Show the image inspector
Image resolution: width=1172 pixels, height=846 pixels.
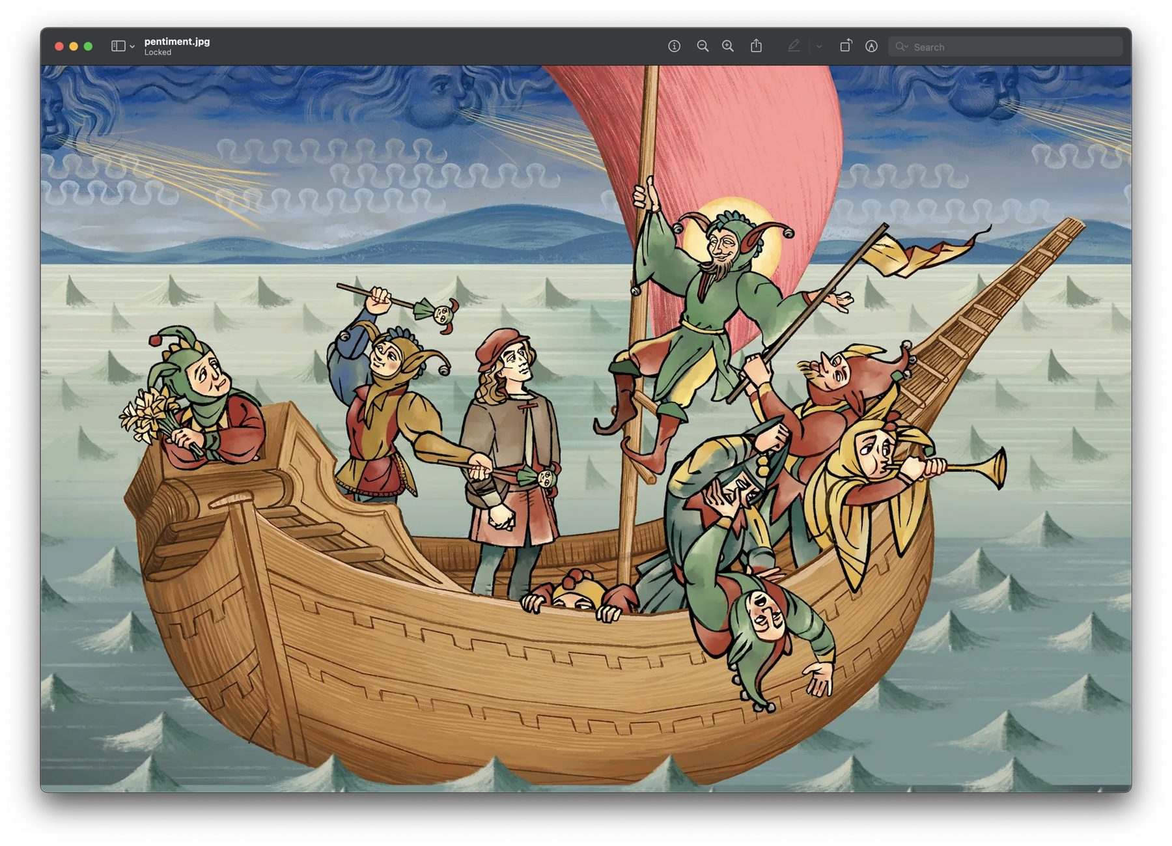(x=675, y=46)
